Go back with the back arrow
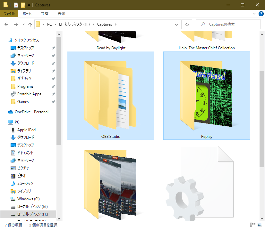Screen dimensions: 265x229 pos(6,24)
